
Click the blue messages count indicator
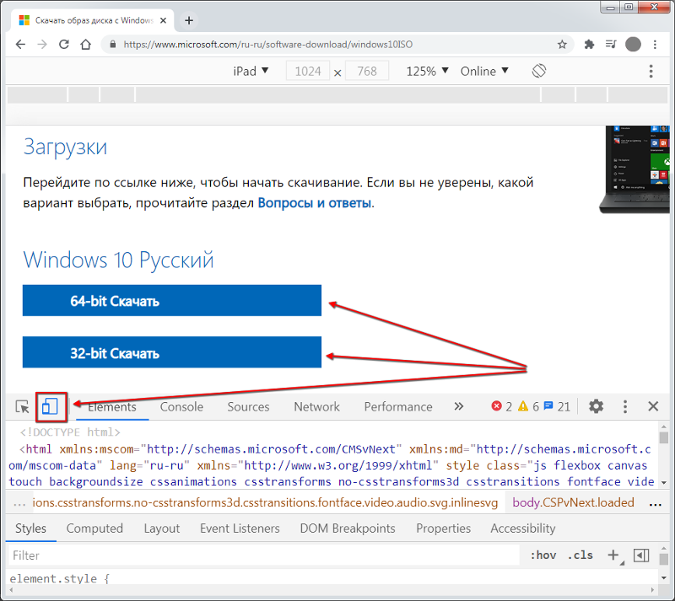click(x=557, y=406)
